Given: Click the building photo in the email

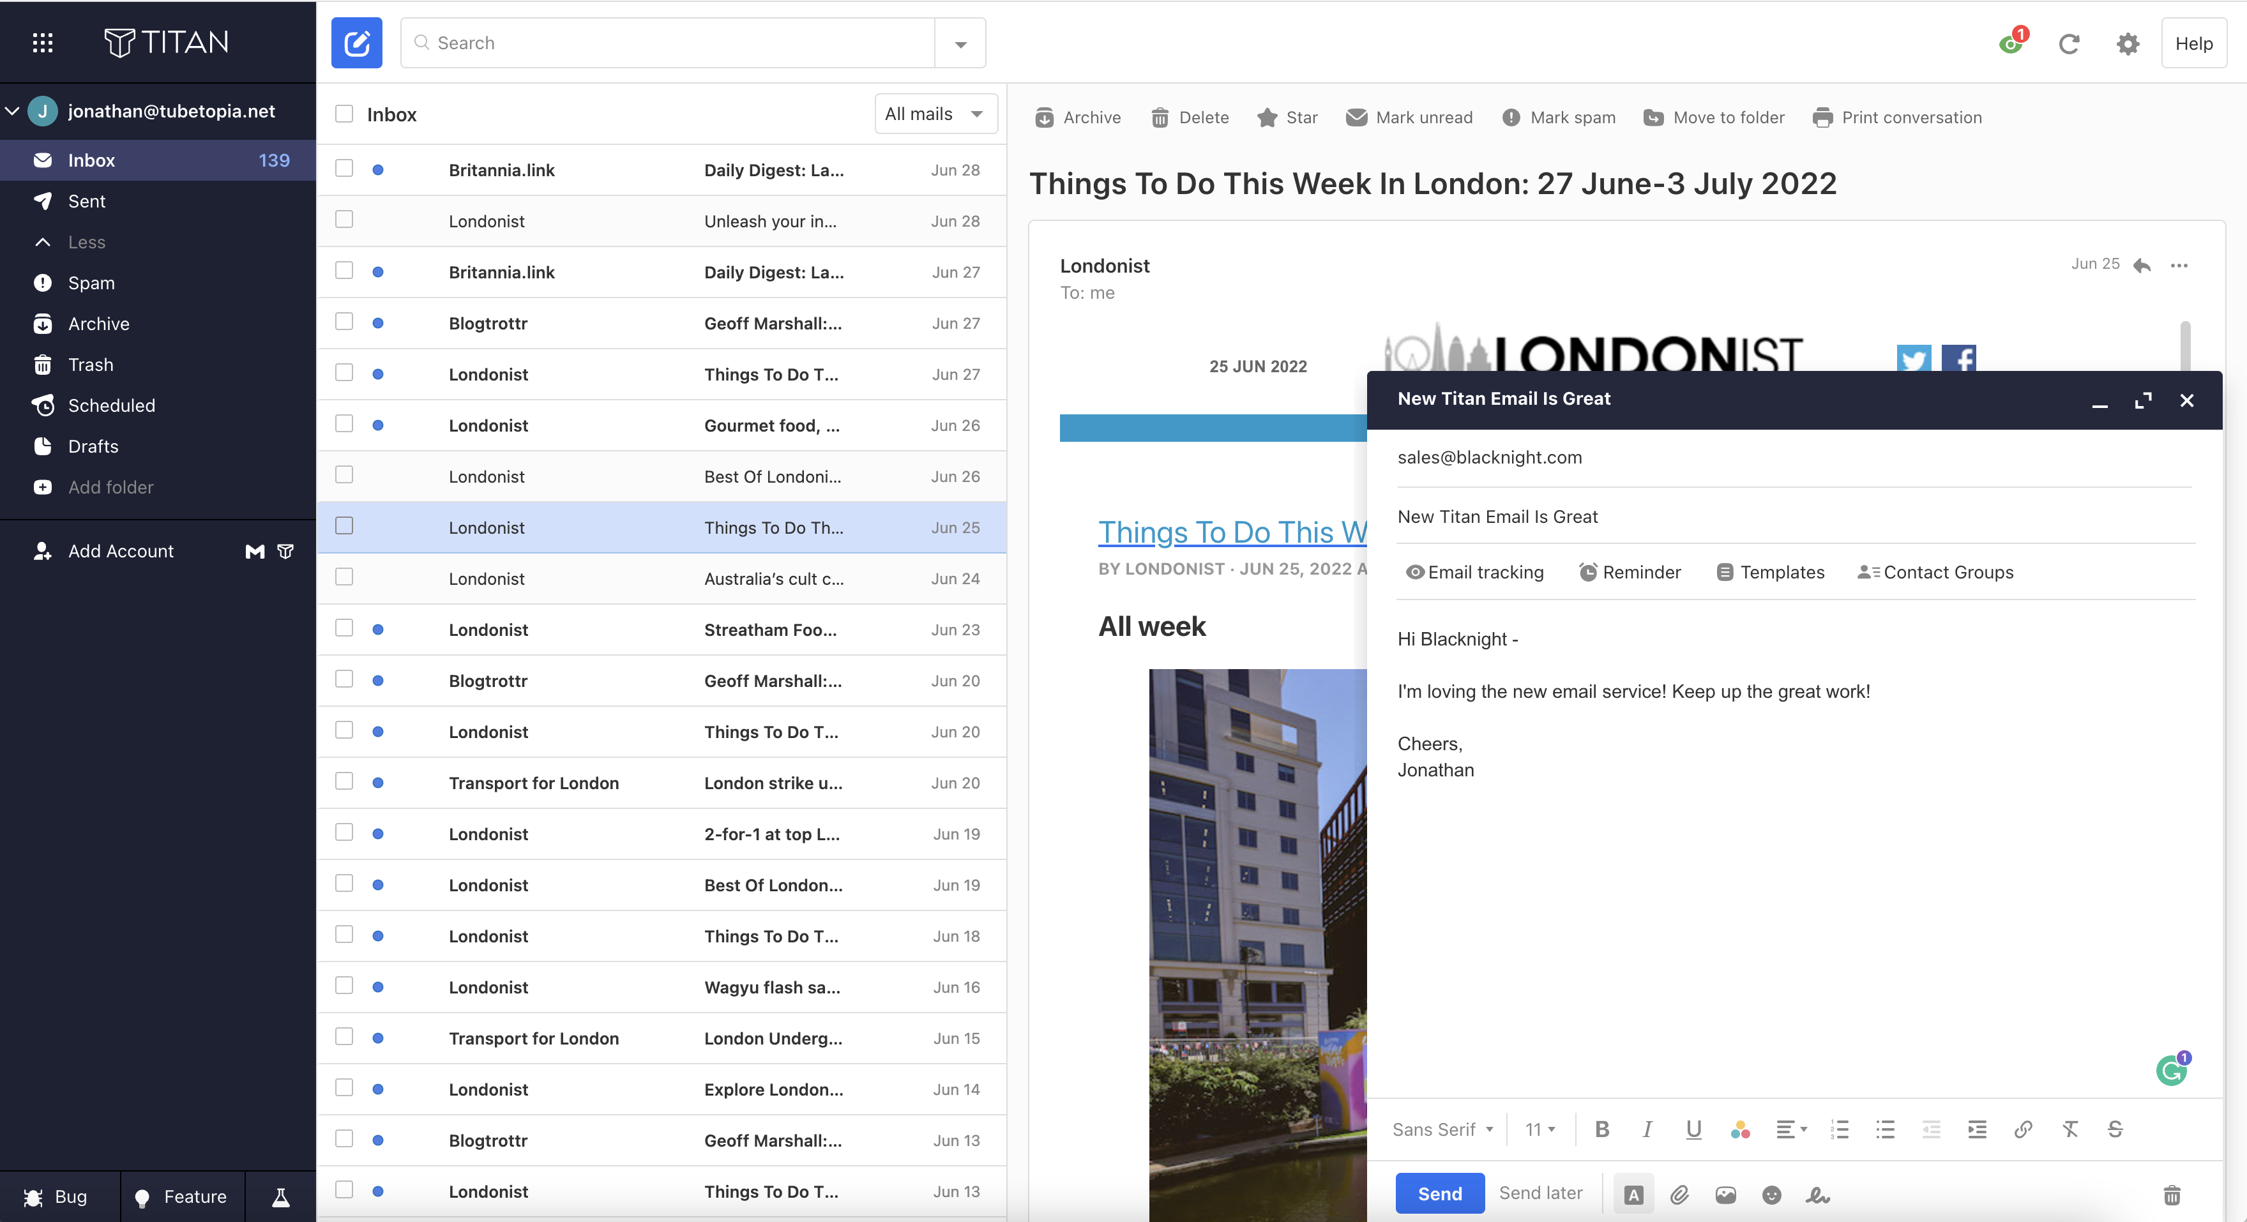Looking at the screenshot, I should (1258, 946).
